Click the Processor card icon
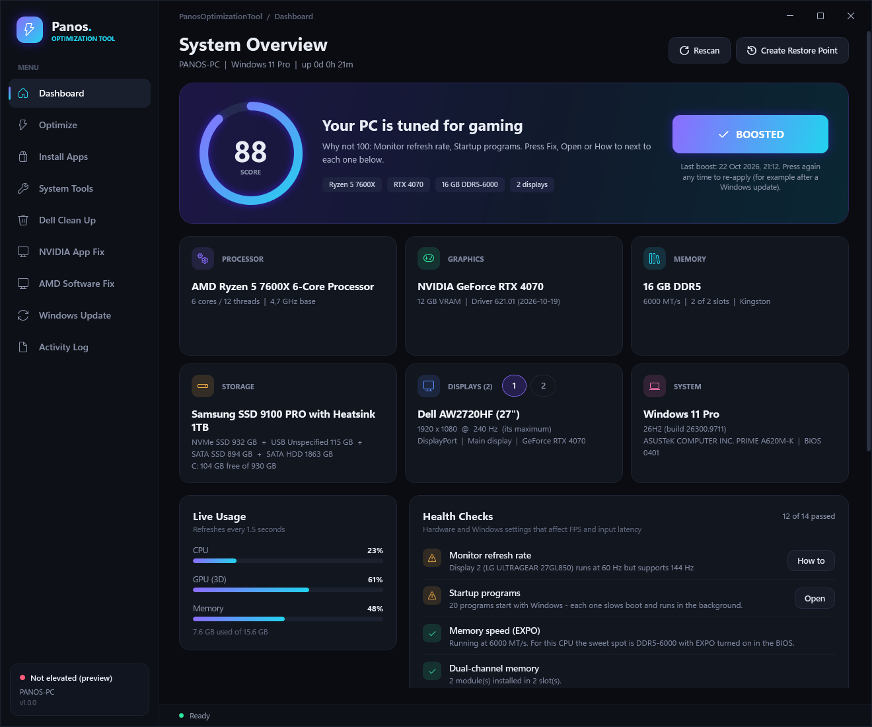 [x=203, y=258]
